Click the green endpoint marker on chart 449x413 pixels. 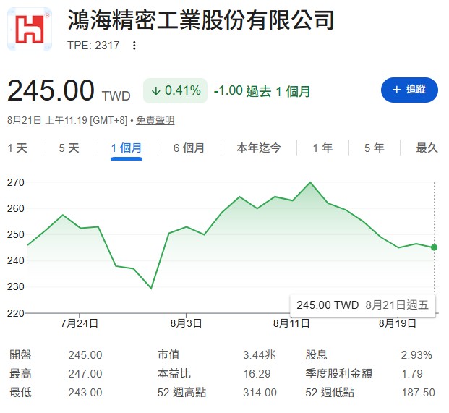tap(434, 247)
